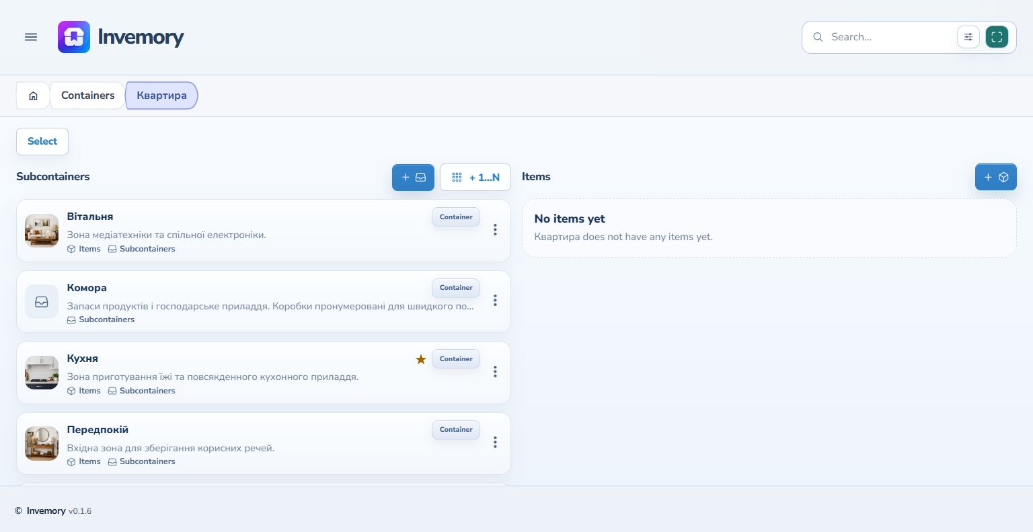The height and width of the screenshot is (532, 1033).
Task: Add a new subcontainer with plus button
Action: click(x=414, y=178)
